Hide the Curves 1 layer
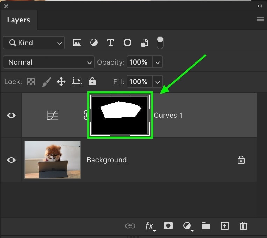 pos(12,115)
